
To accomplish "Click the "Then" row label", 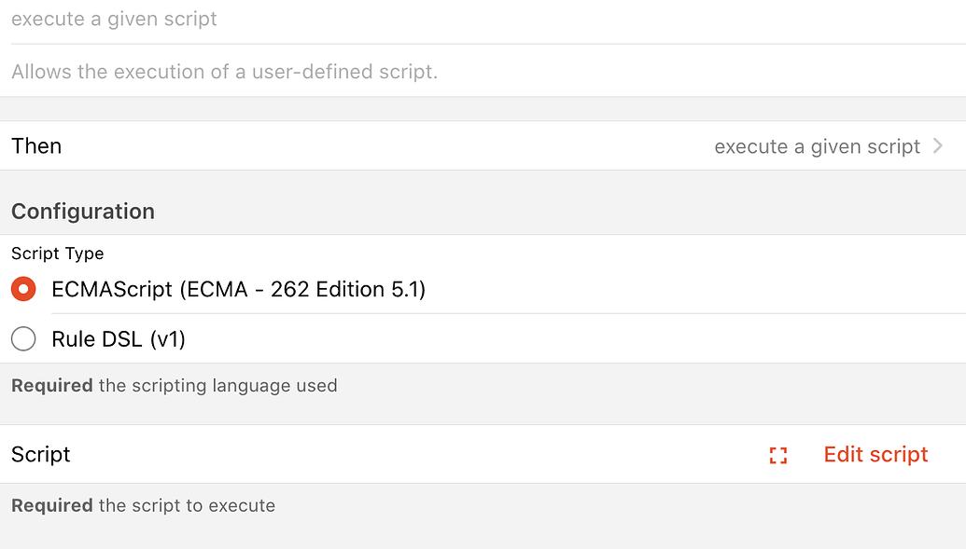I will tap(36, 146).
